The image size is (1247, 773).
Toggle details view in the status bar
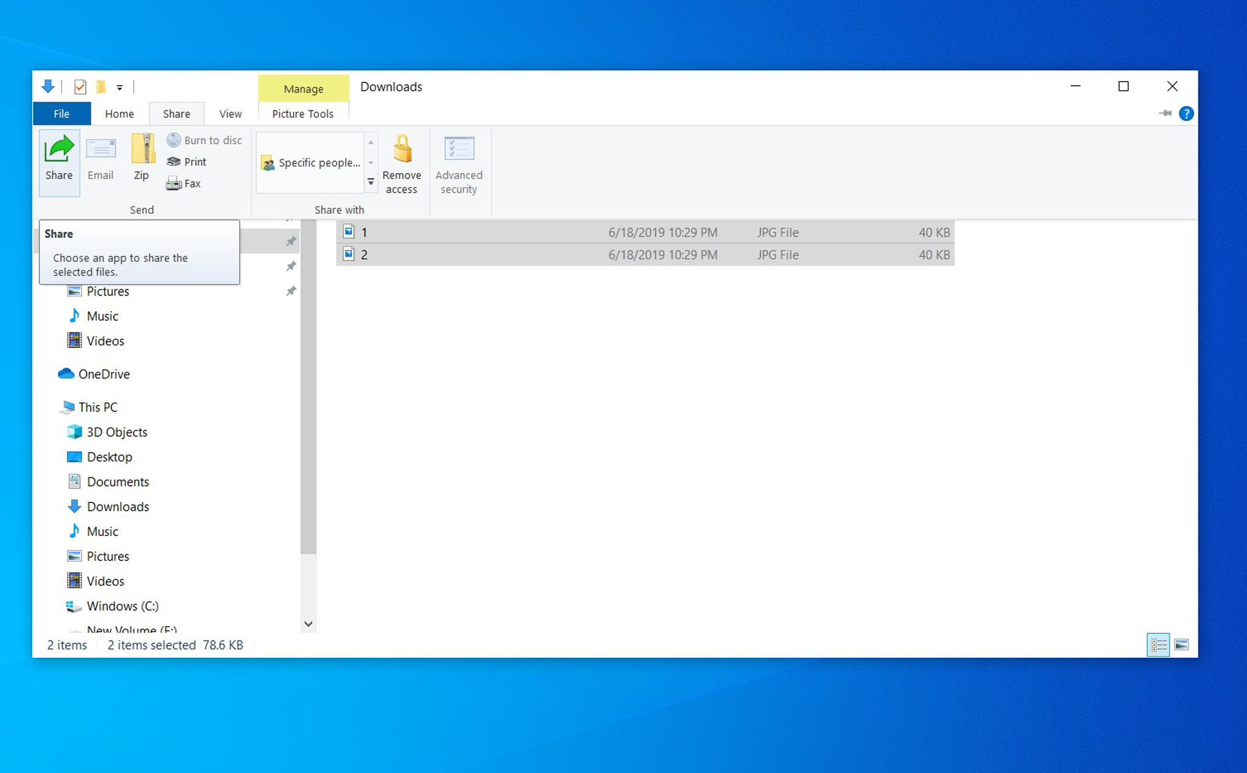(x=1159, y=644)
